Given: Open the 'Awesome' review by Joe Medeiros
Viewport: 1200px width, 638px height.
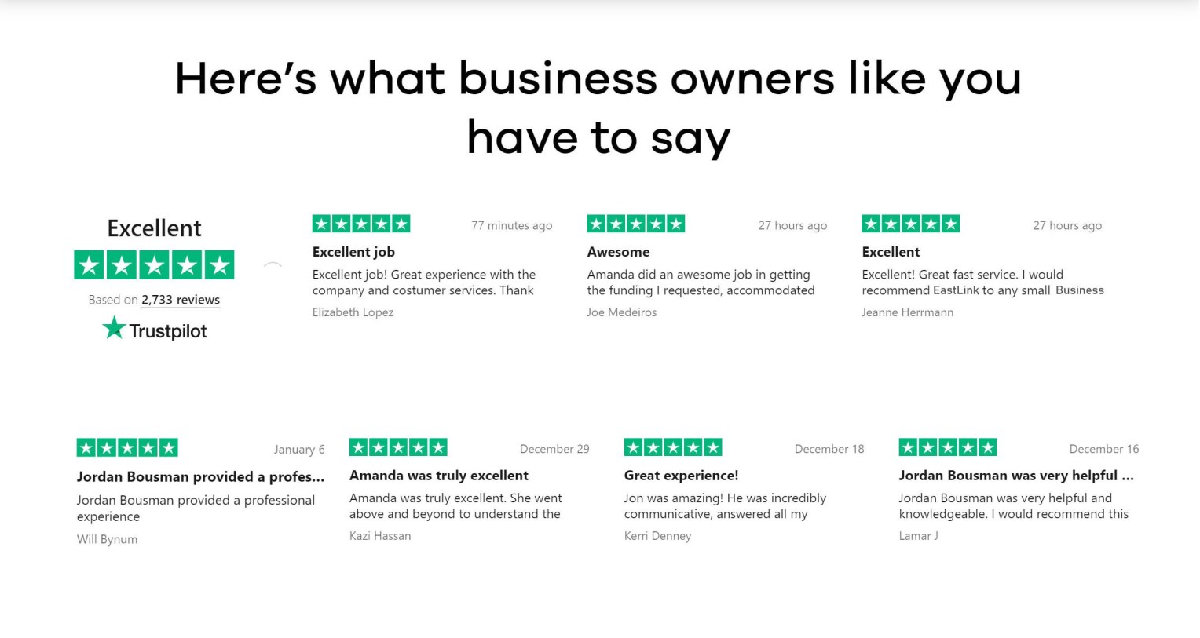Looking at the screenshot, I should coord(618,252).
